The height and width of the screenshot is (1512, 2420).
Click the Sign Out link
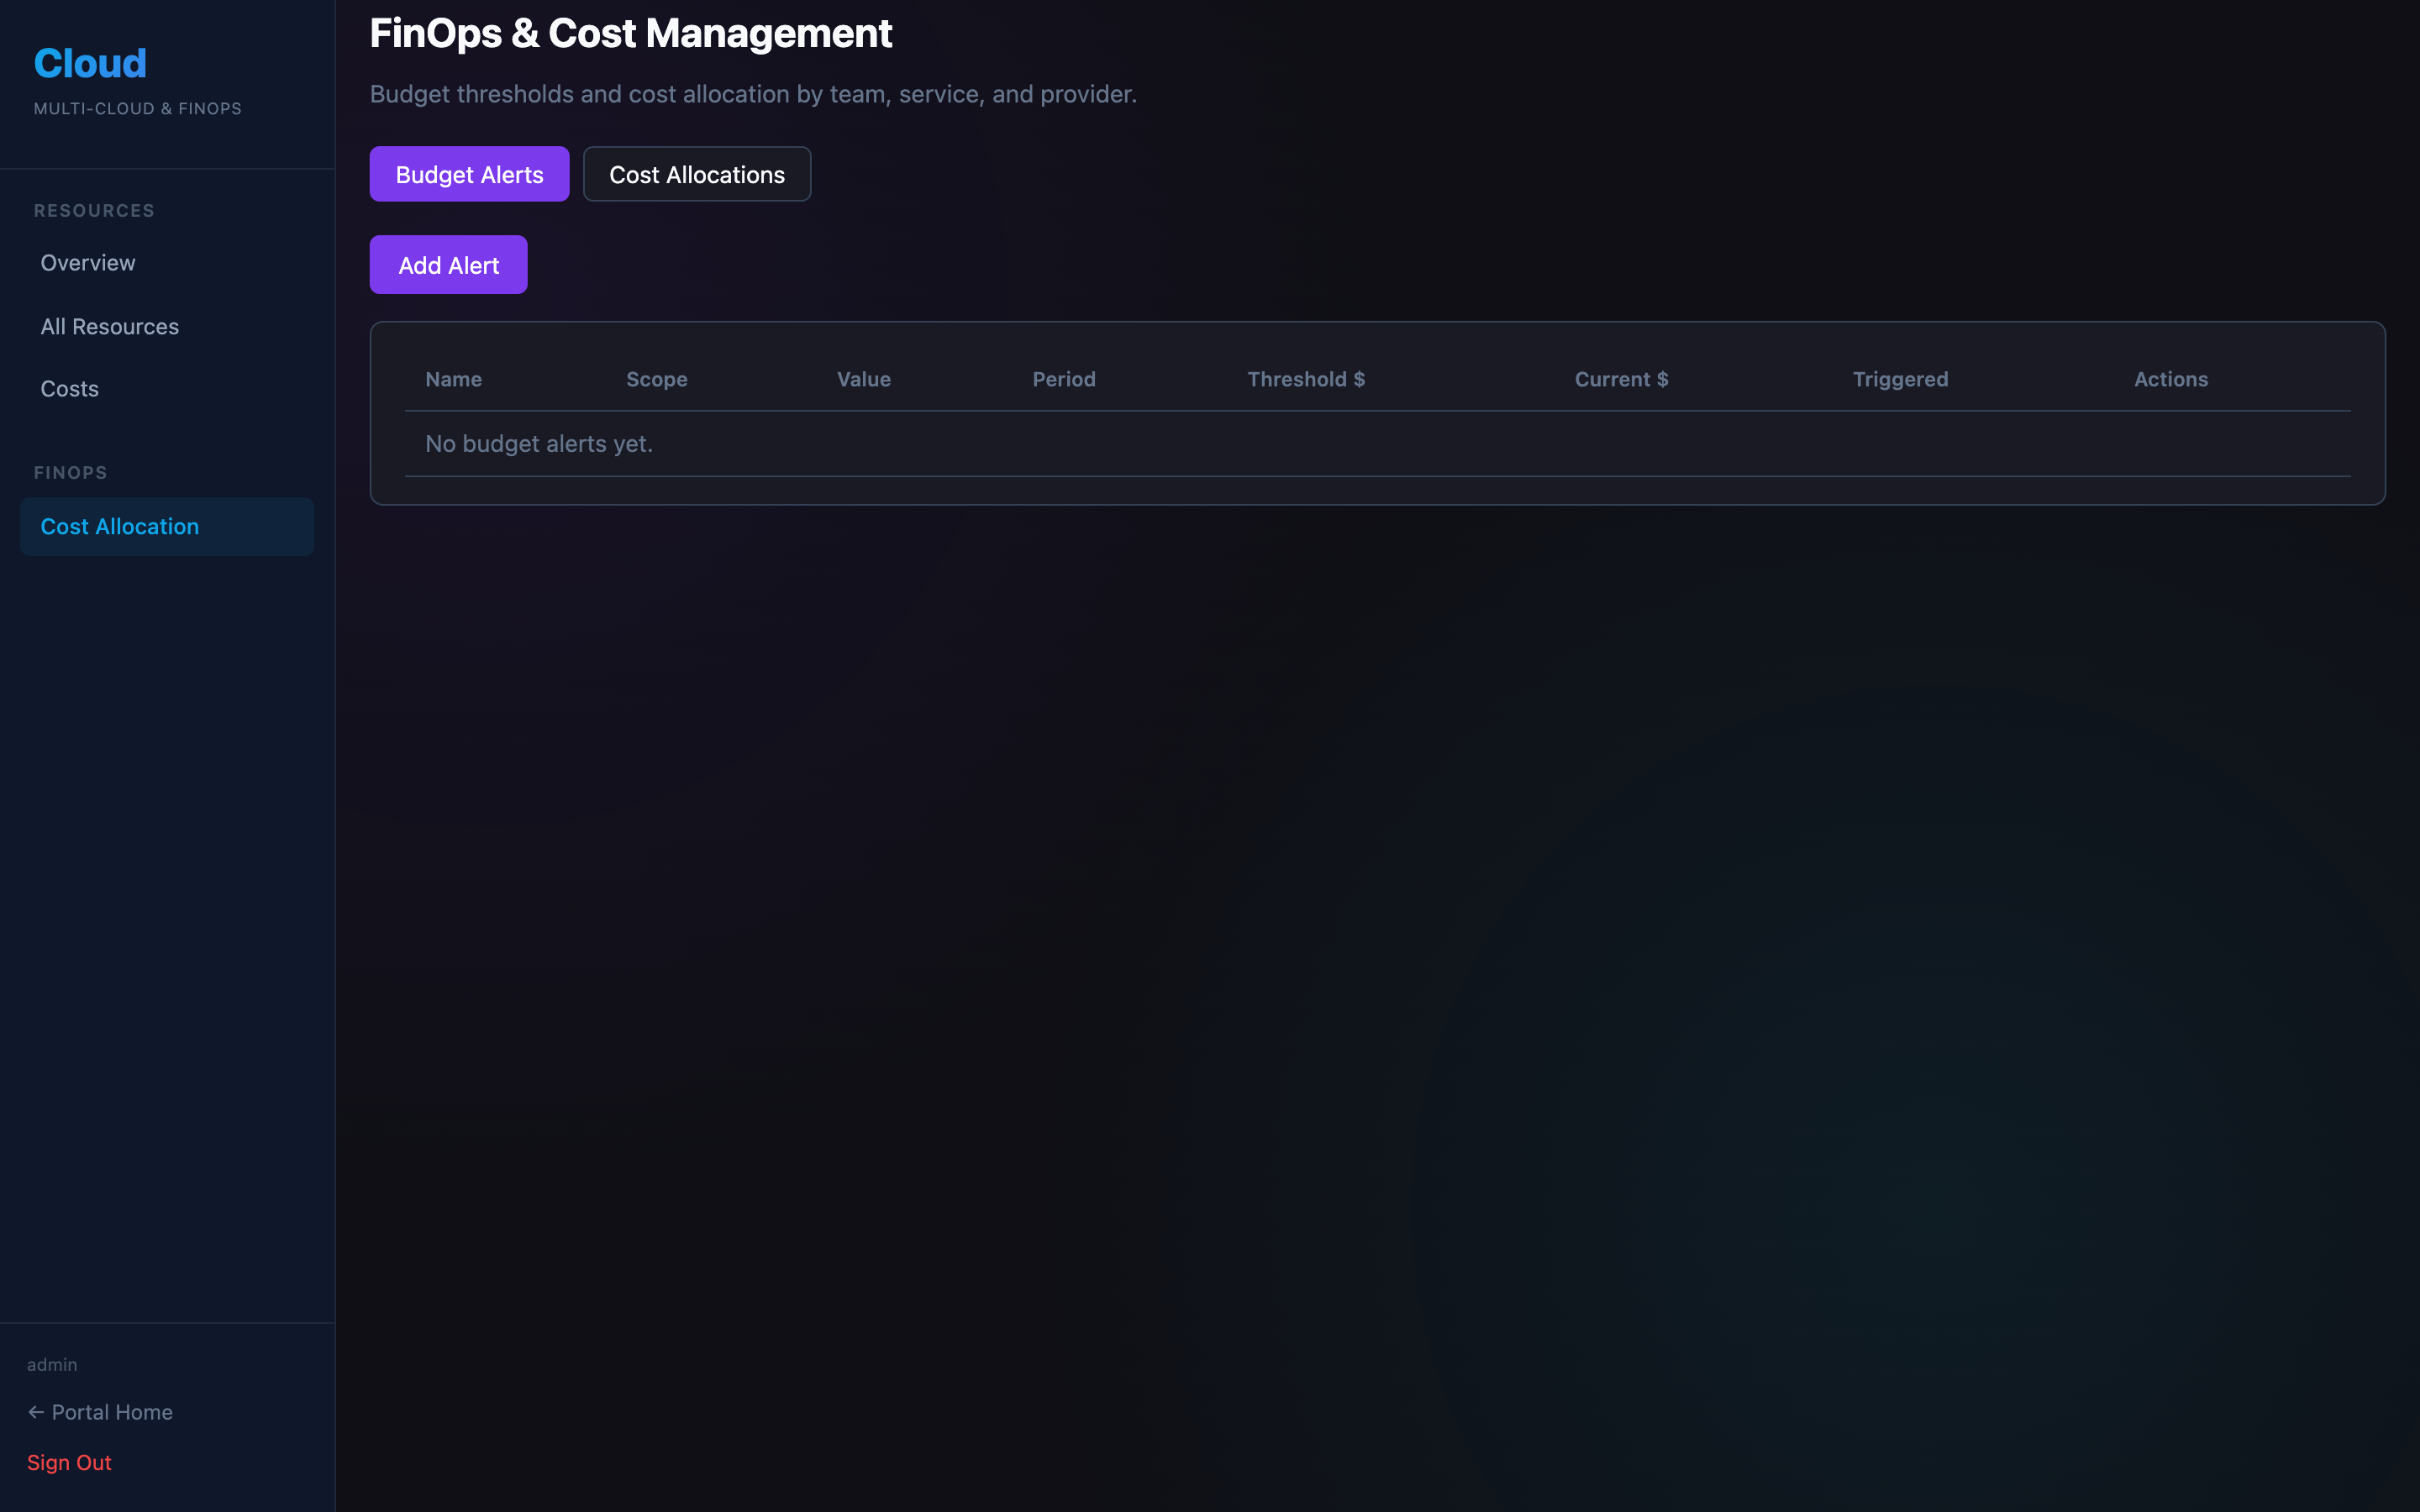click(69, 1462)
